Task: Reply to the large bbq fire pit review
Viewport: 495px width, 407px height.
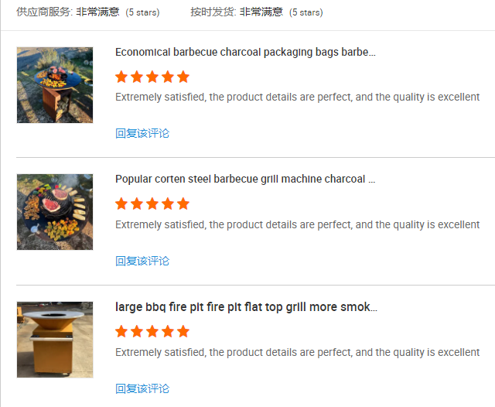Action: (142, 388)
